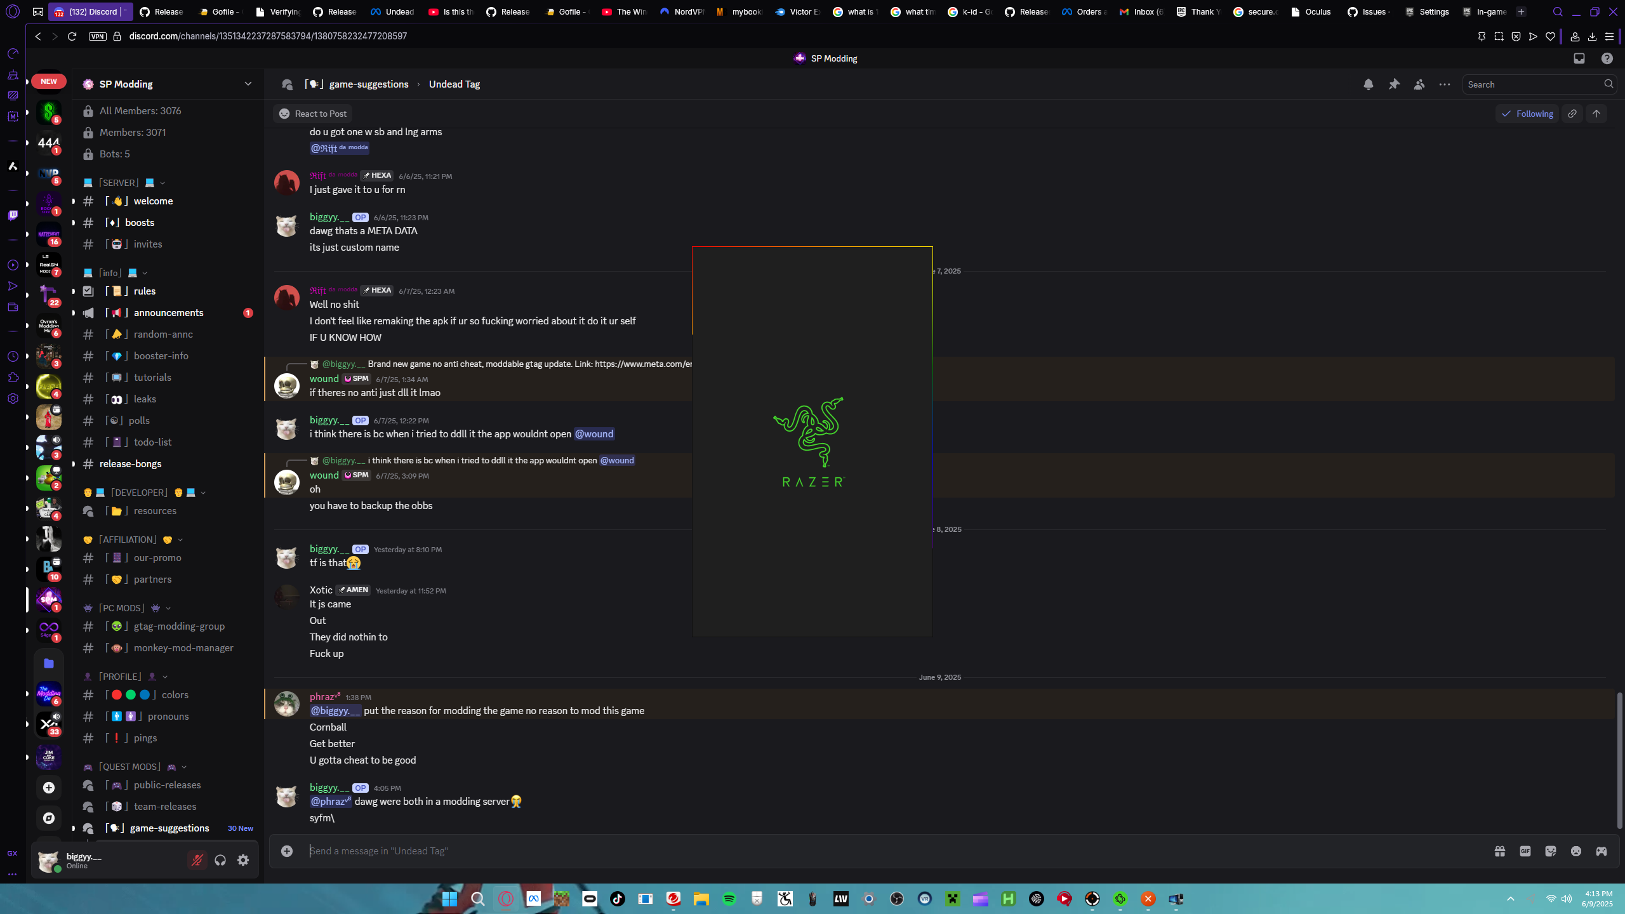
Task: Open the emoji picker in message bar
Action: coord(1576,851)
